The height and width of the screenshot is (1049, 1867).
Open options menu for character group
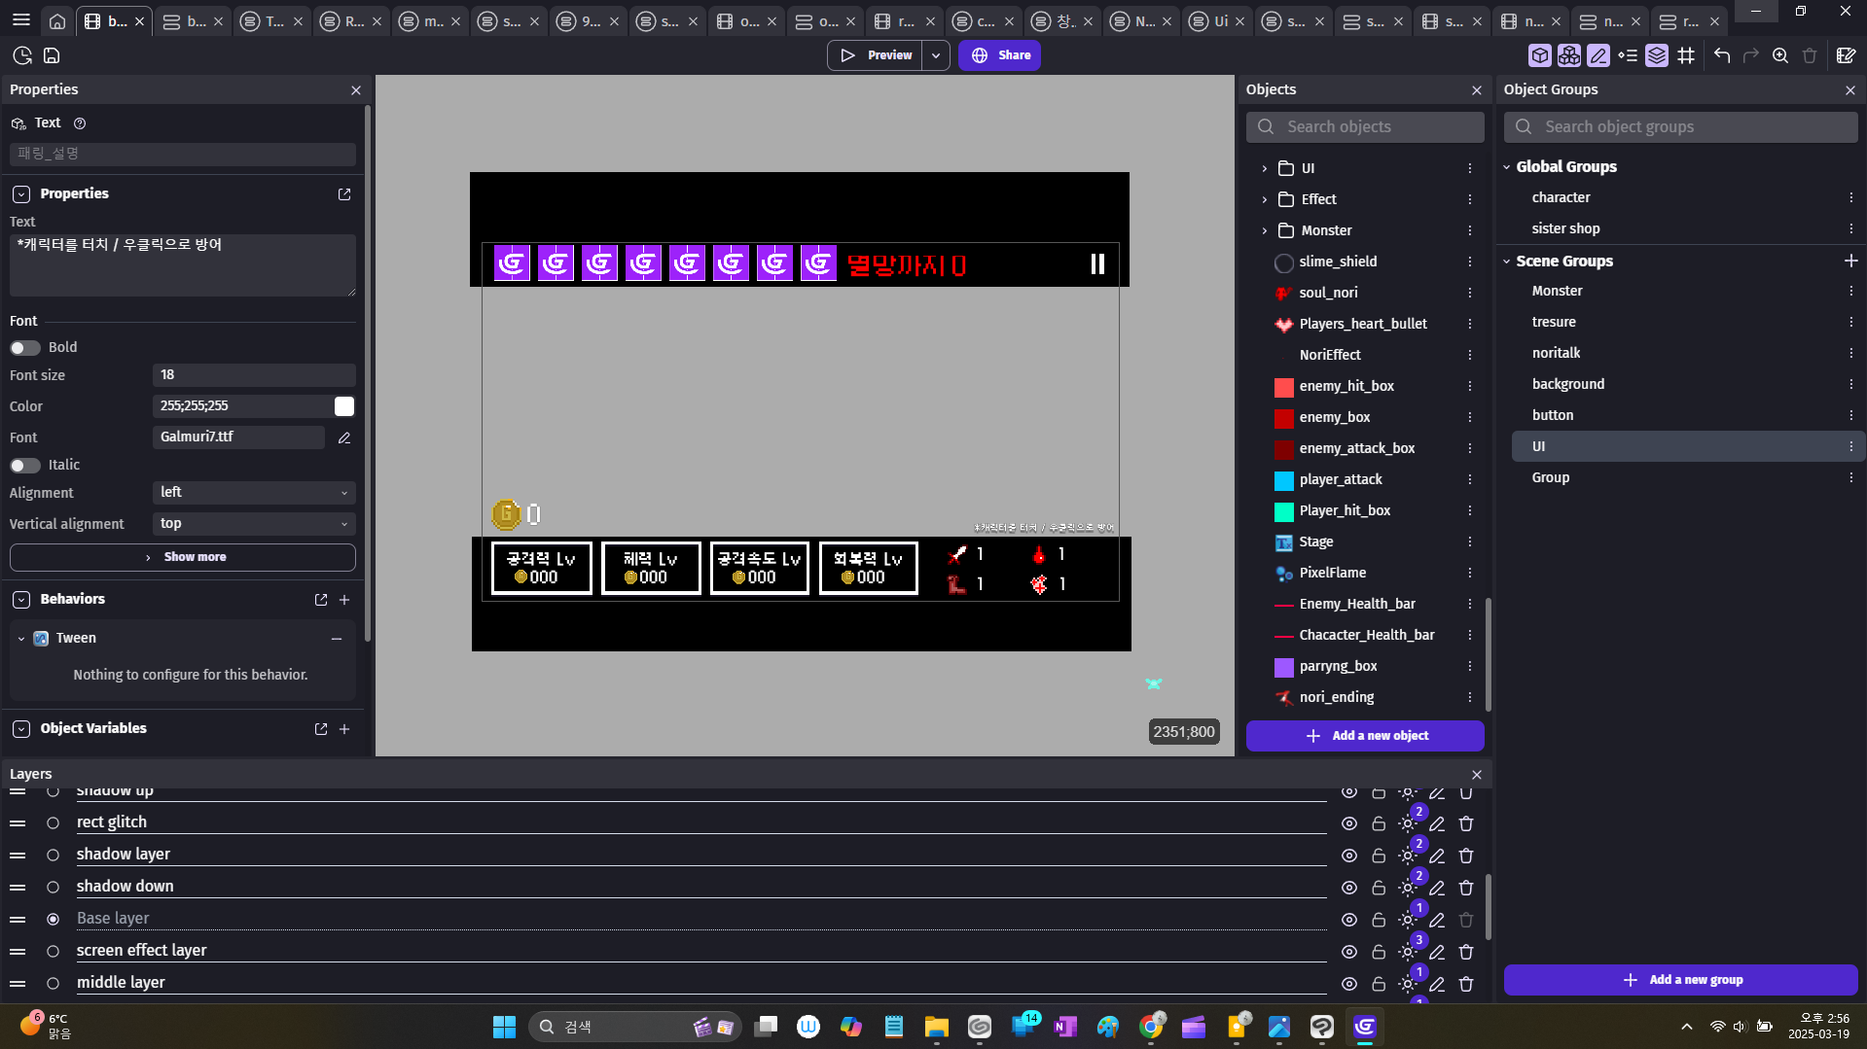coord(1851,197)
